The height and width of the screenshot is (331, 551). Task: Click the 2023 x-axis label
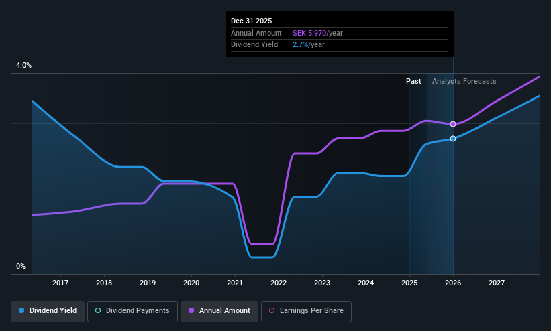pyautogui.click(x=322, y=283)
